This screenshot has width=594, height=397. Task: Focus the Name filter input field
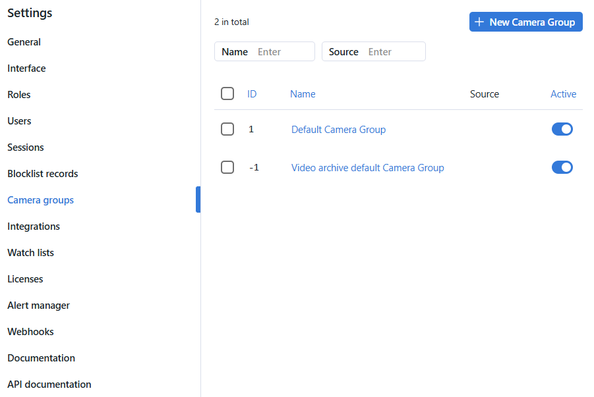point(282,51)
